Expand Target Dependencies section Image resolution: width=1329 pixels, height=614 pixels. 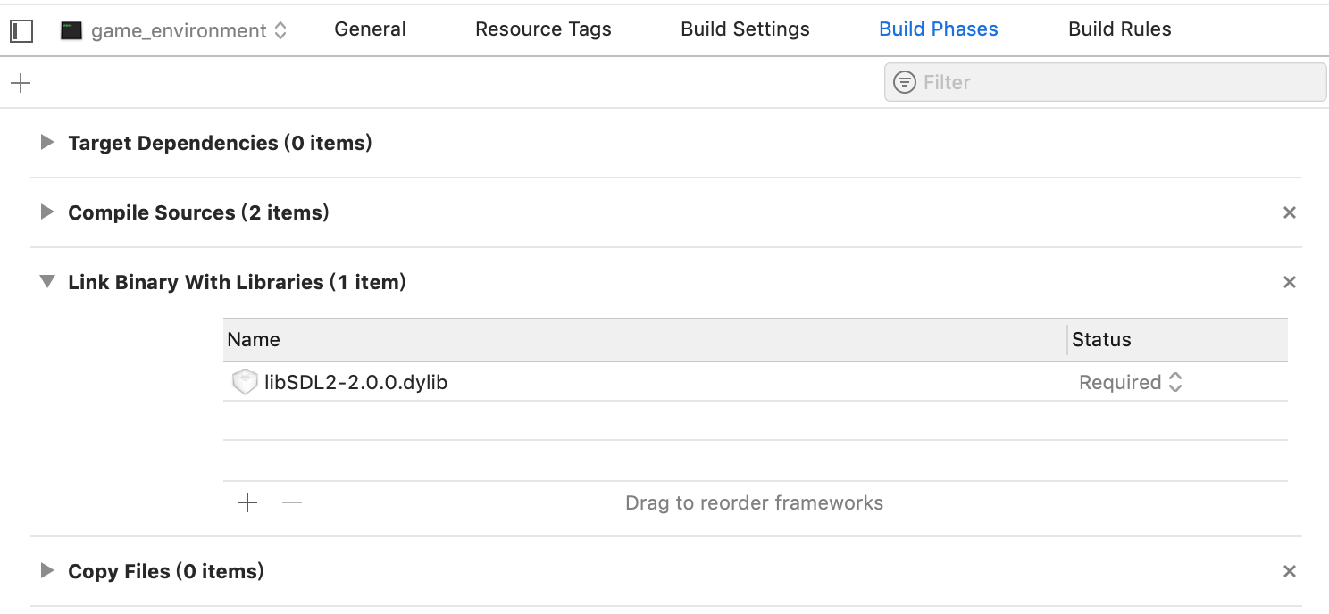47,143
